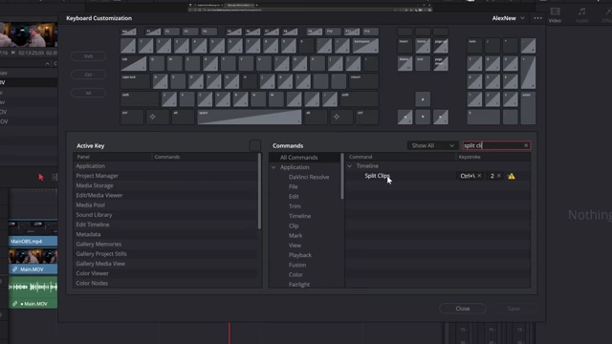
Task: Select Project Manager panel row
Action: pyautogui.click(x=165, y=176)
